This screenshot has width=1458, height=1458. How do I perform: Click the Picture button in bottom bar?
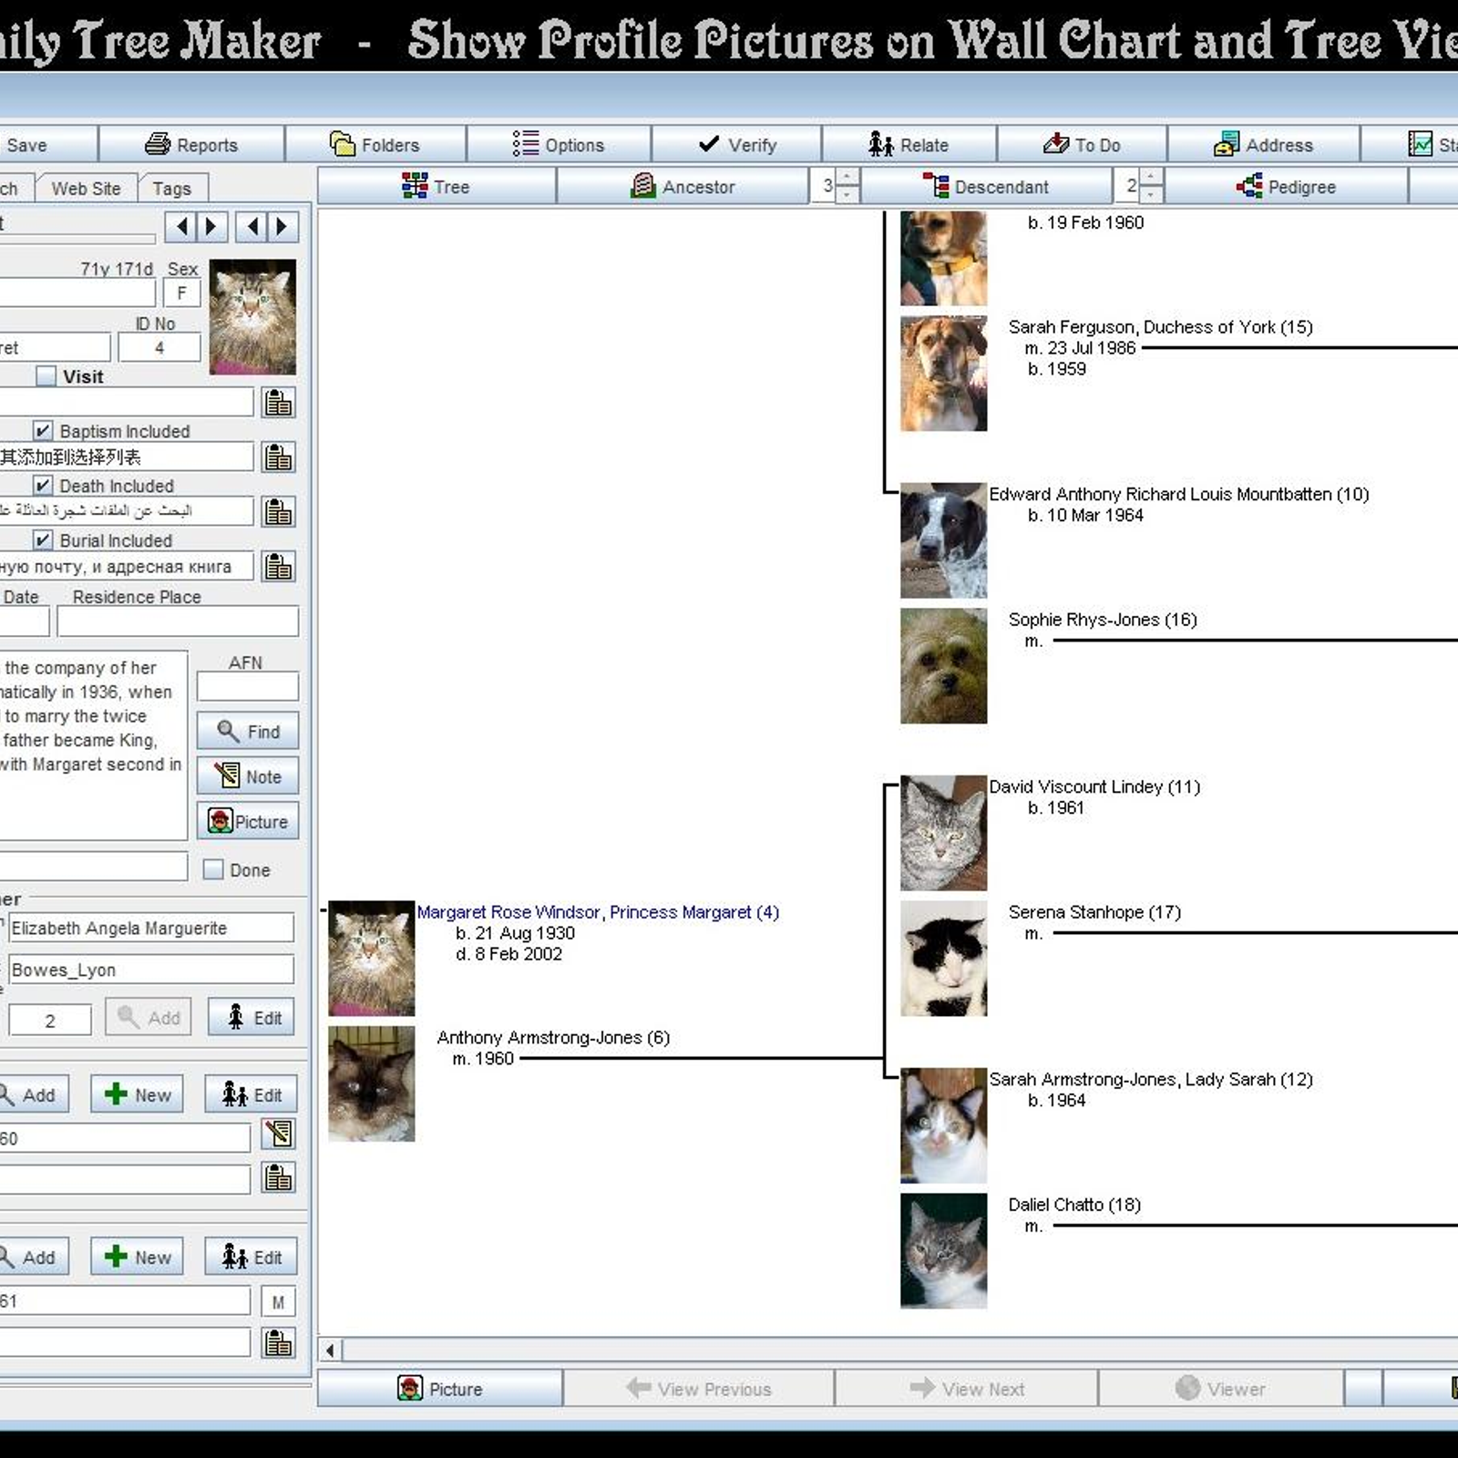(x=440, y=1389)
